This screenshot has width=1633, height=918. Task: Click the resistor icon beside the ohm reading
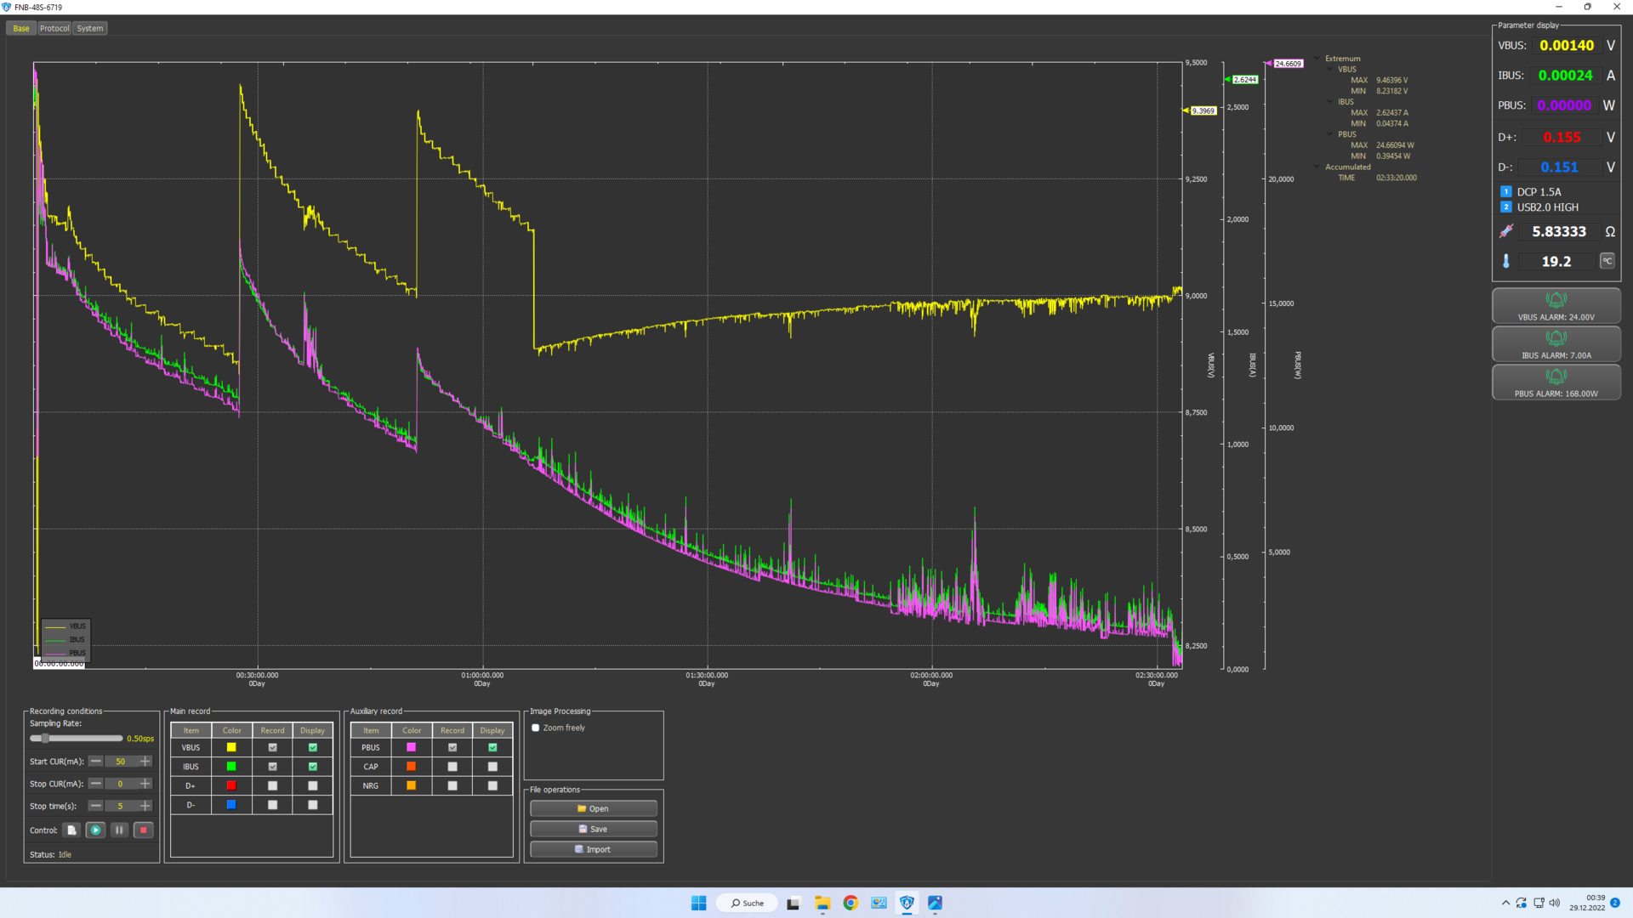(1506, 231)
